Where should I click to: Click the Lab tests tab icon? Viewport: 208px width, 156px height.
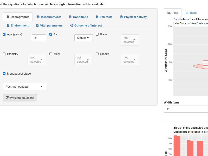[x=97, y=17]
